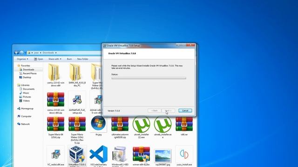Screen dimensions: 298x167
Task: Select the Windows6.1-KB update package icon
Action: tap(120, 154)
